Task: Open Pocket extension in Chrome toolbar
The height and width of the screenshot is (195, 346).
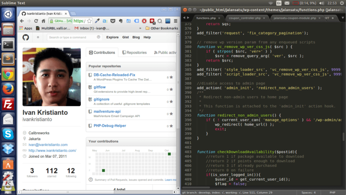Action: click(113, 21)
